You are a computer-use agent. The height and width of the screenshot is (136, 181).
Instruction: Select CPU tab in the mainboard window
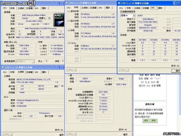(5, 72)
